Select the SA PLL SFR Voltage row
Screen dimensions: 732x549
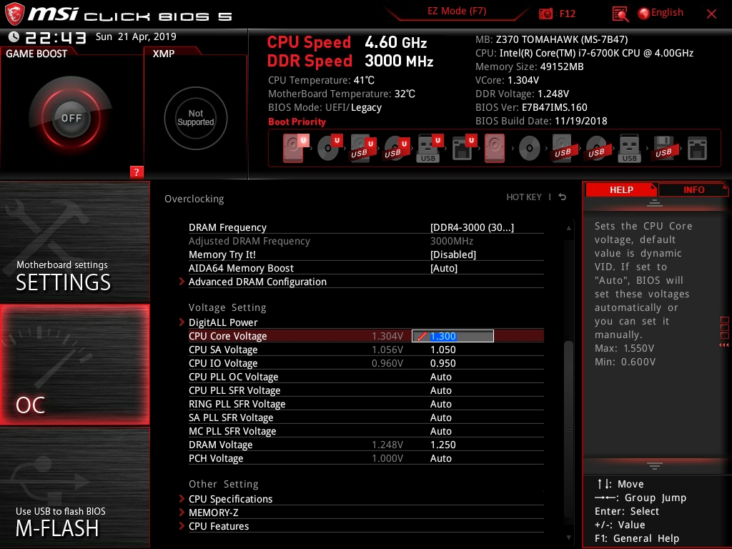point(366,417)
